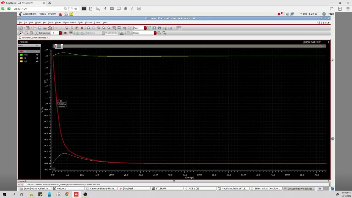Viewport: 352px width, 198px height.
Task: Click the red /BL color swatch
Action: (x=21, y=51)
